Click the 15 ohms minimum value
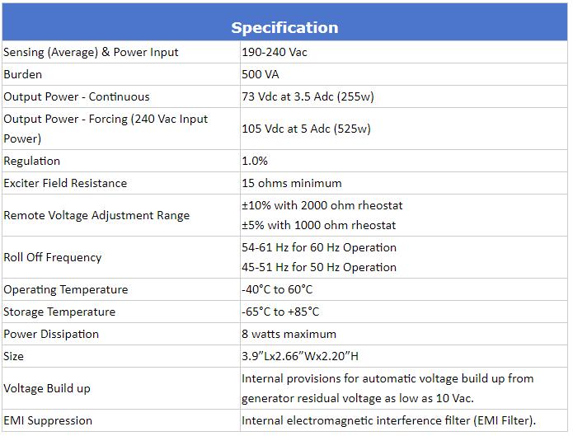This screenshot has width=573, height=436. 292,183
